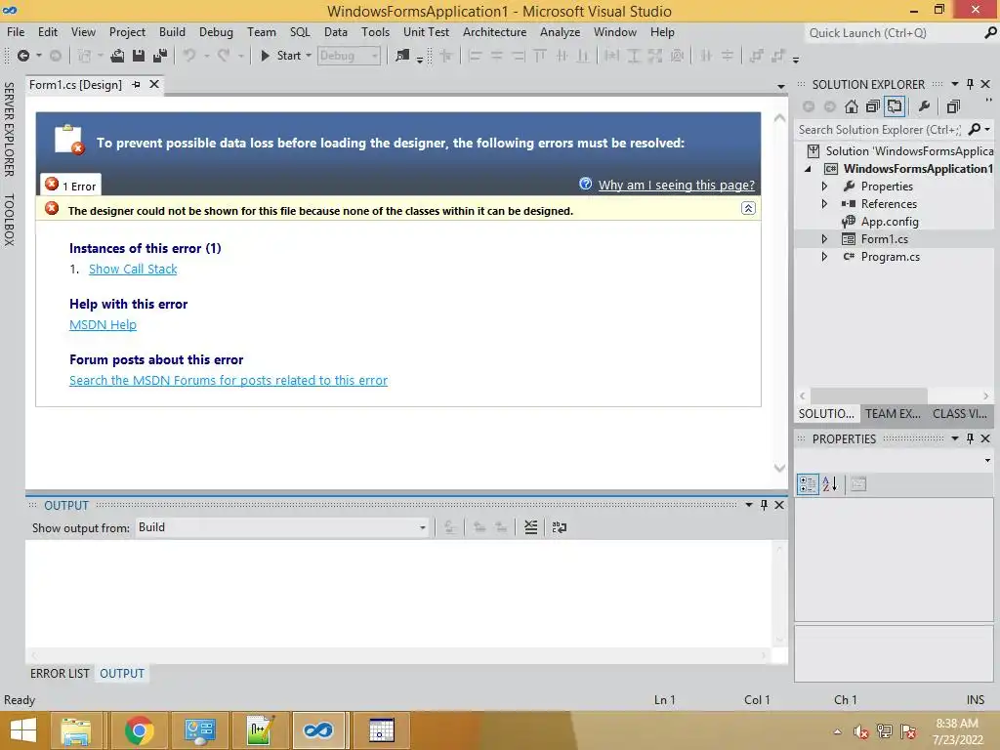Collapse the error details chevron
The height and width of the screenshot is (750, 1000).
coord(748,209)
